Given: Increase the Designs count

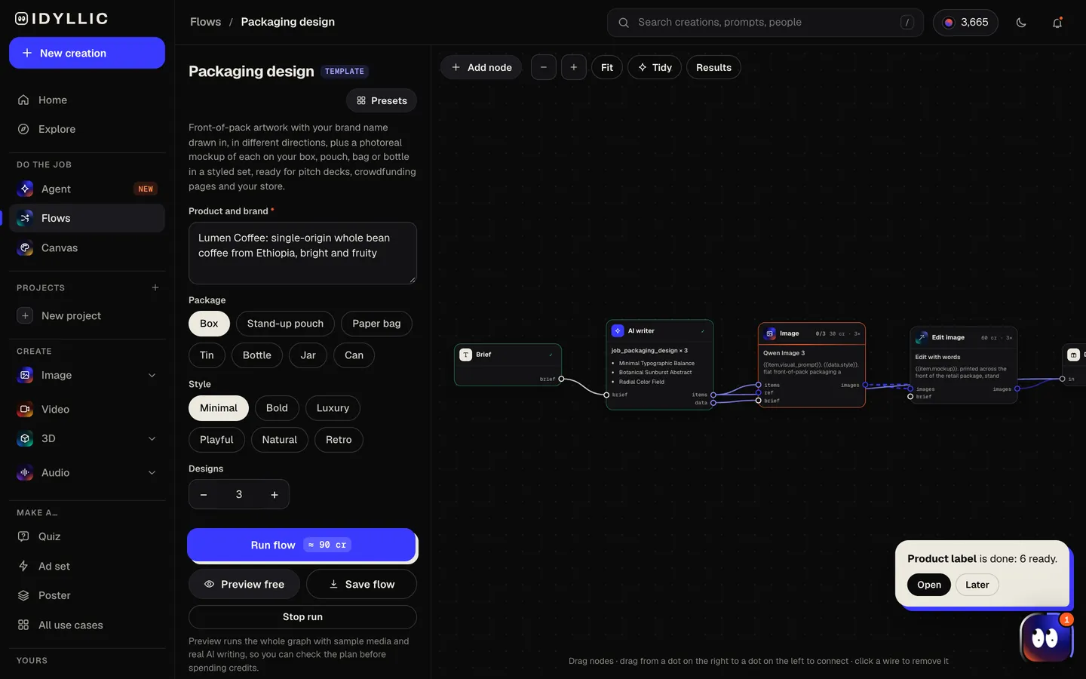Looking at the screenshot, I should point(275,494).
